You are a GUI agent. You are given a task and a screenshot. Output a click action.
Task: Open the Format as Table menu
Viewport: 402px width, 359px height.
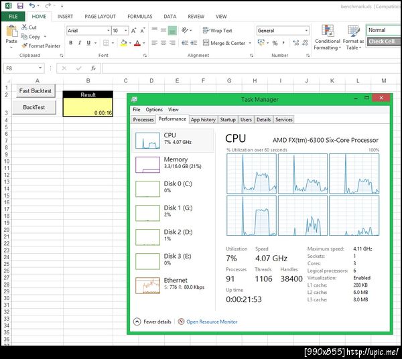[x=354, y=38]
